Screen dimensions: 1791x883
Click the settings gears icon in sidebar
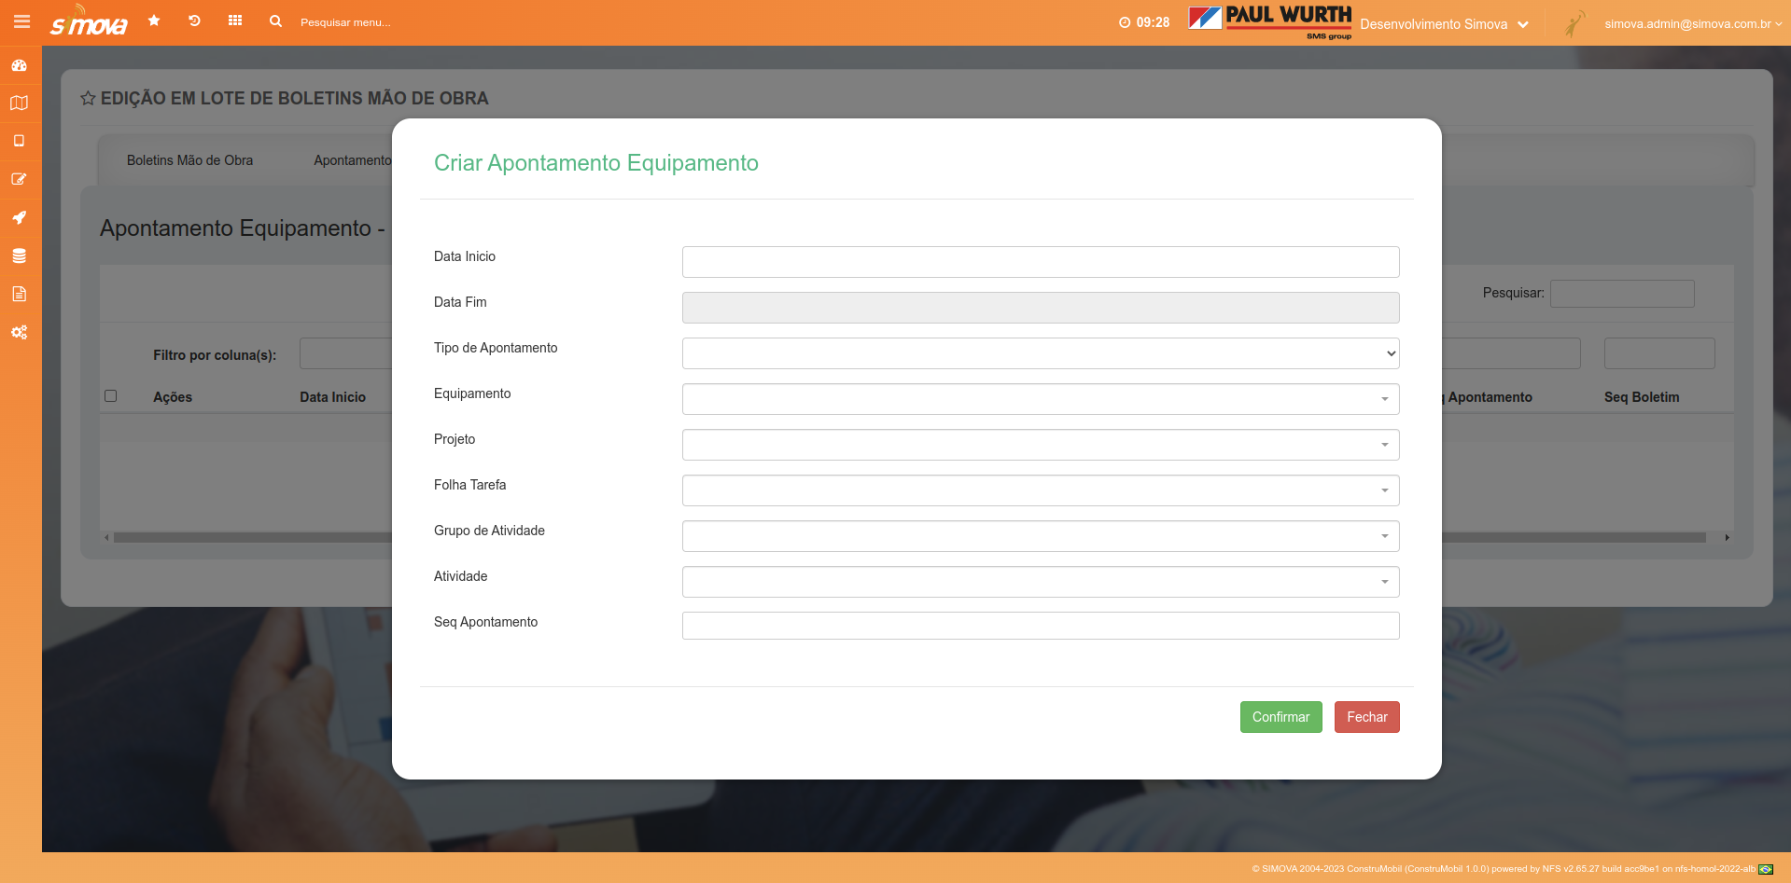point(20,332)
